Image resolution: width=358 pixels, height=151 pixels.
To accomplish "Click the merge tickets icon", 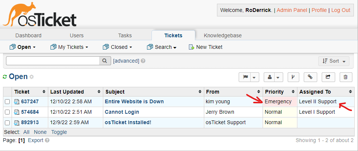I will [x=293, y=77].
